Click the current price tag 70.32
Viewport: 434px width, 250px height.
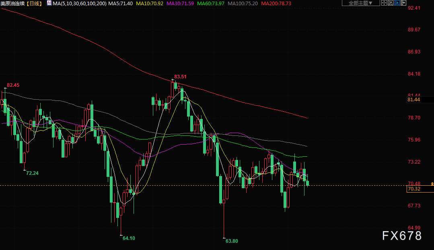tap(414, 189)
